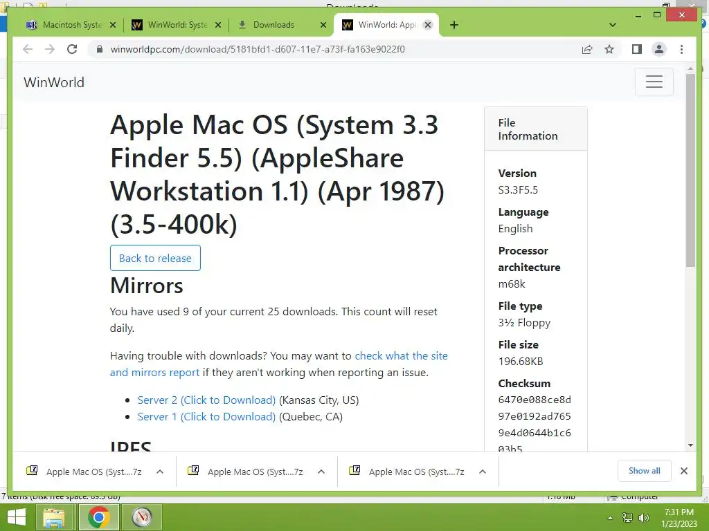
Task: Show hidden system tray icons
Action: pyautogui.click(x=611, y=518)
